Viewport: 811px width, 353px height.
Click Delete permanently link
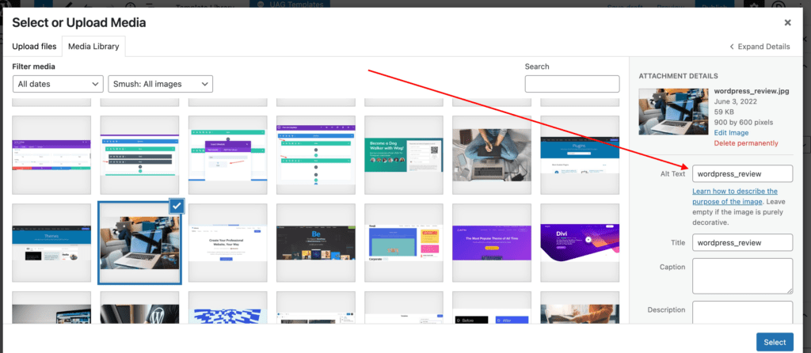coord(746,143)
